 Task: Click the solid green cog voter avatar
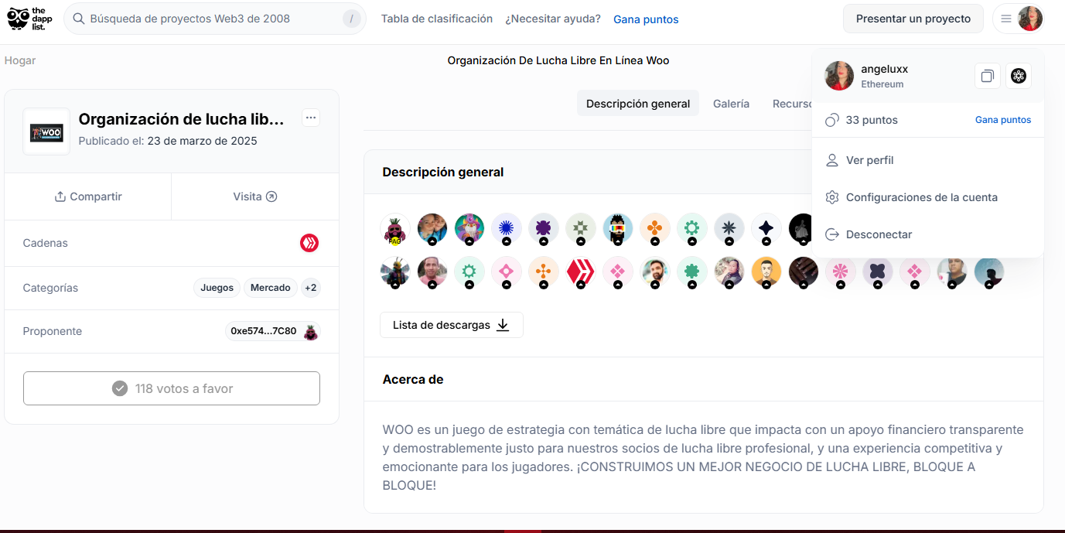[692, 272]
